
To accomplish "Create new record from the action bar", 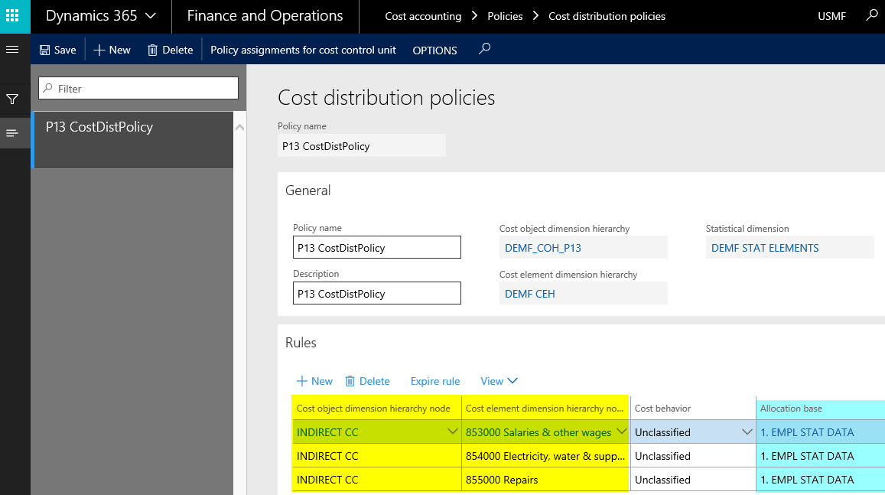I will (x=112, y=50).
